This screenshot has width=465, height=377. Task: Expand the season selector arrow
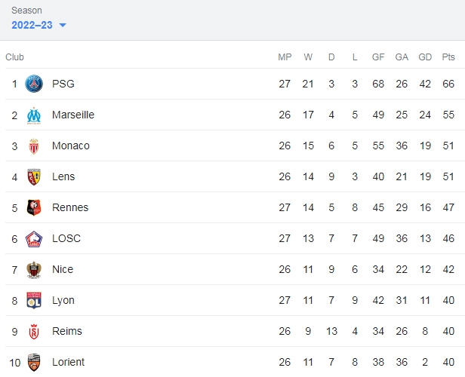63,25
